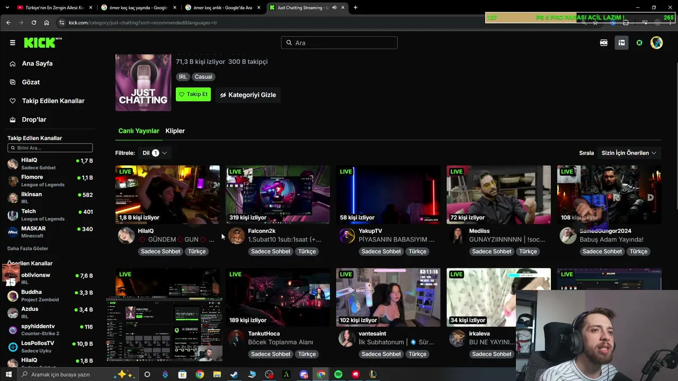
Task: Open Gözat in the sidebar
Action: 31,82
